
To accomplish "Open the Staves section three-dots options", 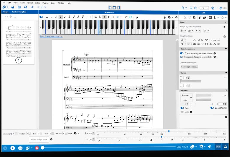I will (x=225, y=78).
